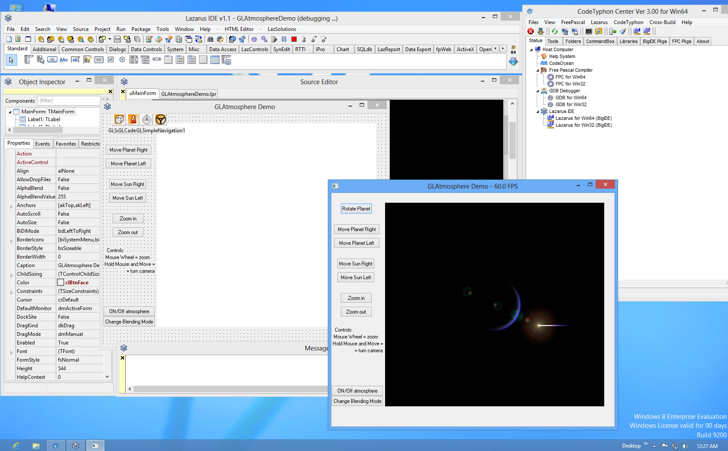Click the large blue down arrow beside the component palette
728x451 pixels.
(513, 61)
